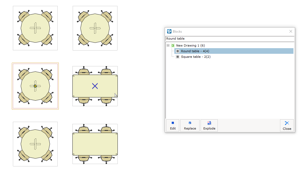Click the Round table block icon
305x179 pixels.
pyautogui.click(x=178, y=51)
